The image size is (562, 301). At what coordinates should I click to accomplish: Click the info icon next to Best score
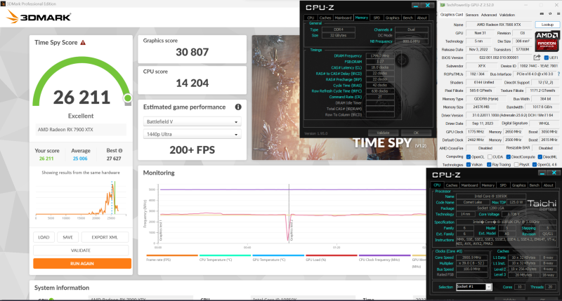coord(120,150)
